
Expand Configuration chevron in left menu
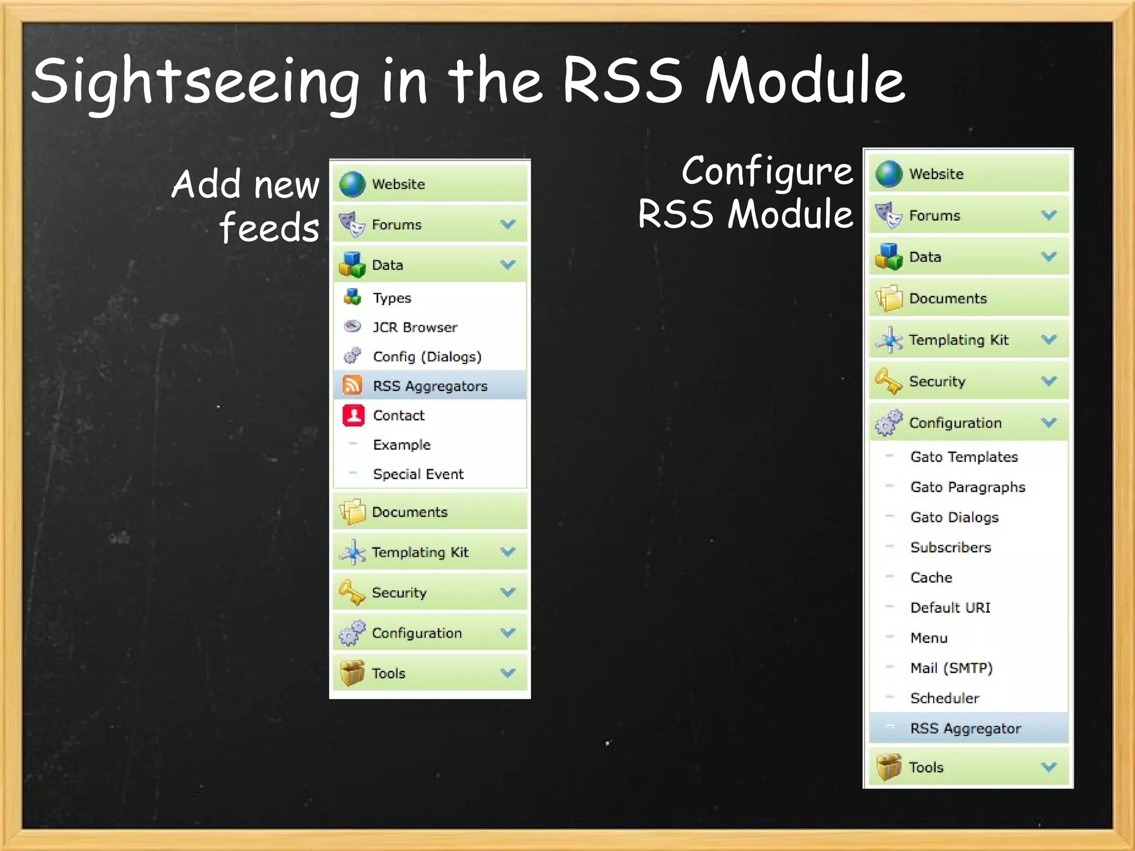[508, 633]
